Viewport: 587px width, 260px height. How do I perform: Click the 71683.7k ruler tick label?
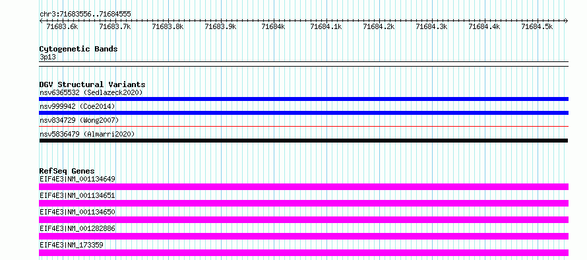[115, 26]
